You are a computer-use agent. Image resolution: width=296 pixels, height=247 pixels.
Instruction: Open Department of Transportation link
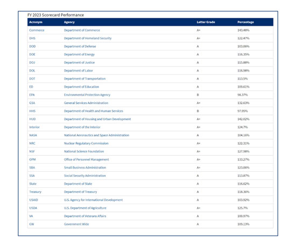click(84, 79)
